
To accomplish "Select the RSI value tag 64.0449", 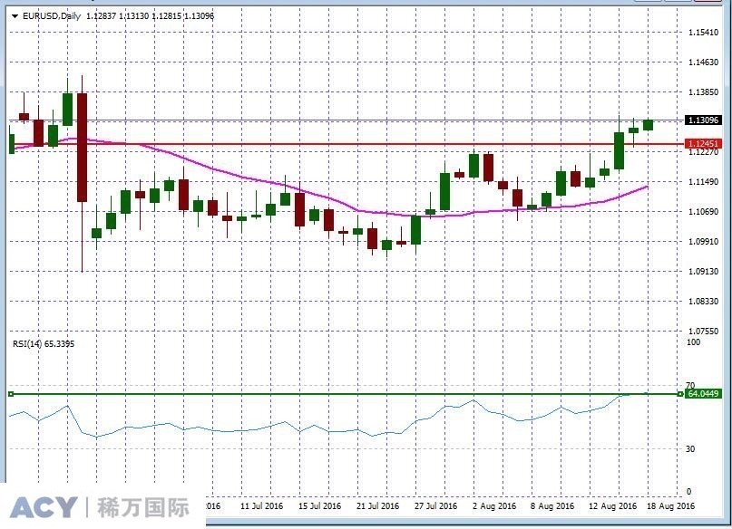I will [x=703, y=395].
